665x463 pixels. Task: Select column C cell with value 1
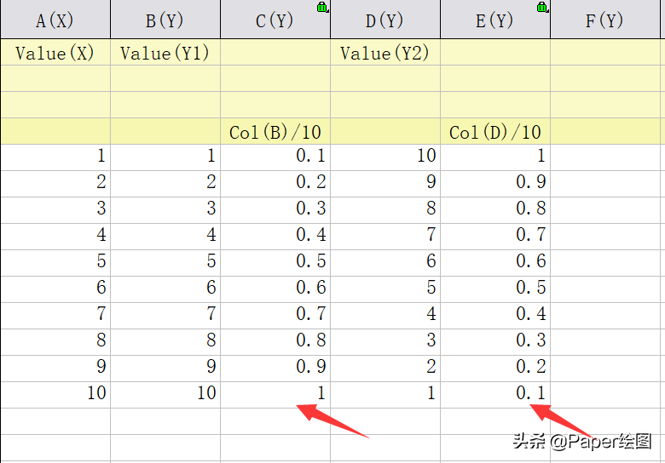(275, 395)
